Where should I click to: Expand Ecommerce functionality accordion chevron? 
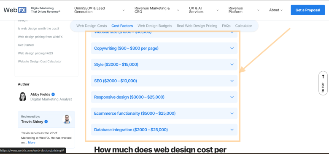coord(232,113)
